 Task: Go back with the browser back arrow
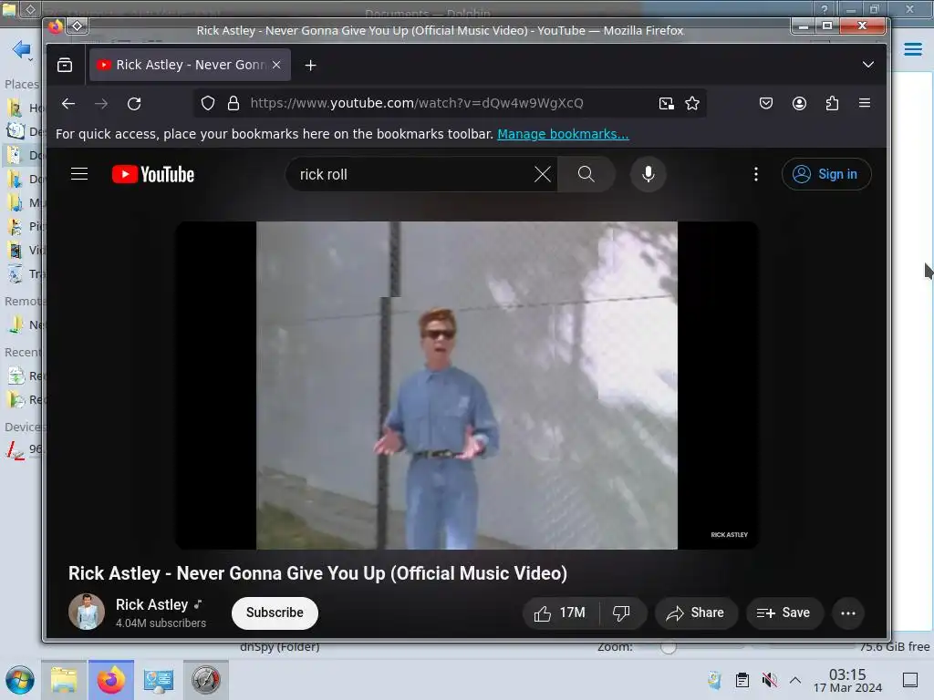point(68,104)
